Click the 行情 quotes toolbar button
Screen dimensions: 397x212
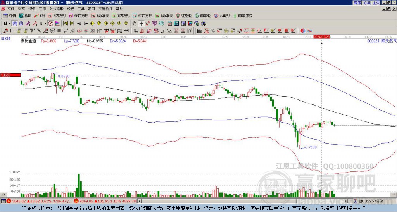pyautogui.click(x=9, y=15)
